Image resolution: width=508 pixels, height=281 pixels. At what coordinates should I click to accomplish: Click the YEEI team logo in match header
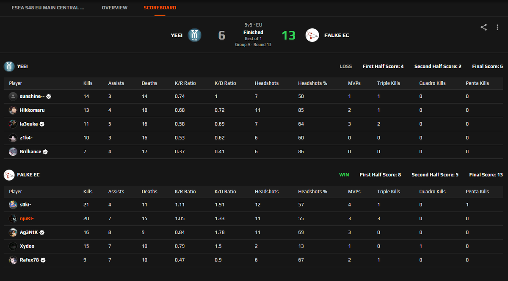coord(194,35)
